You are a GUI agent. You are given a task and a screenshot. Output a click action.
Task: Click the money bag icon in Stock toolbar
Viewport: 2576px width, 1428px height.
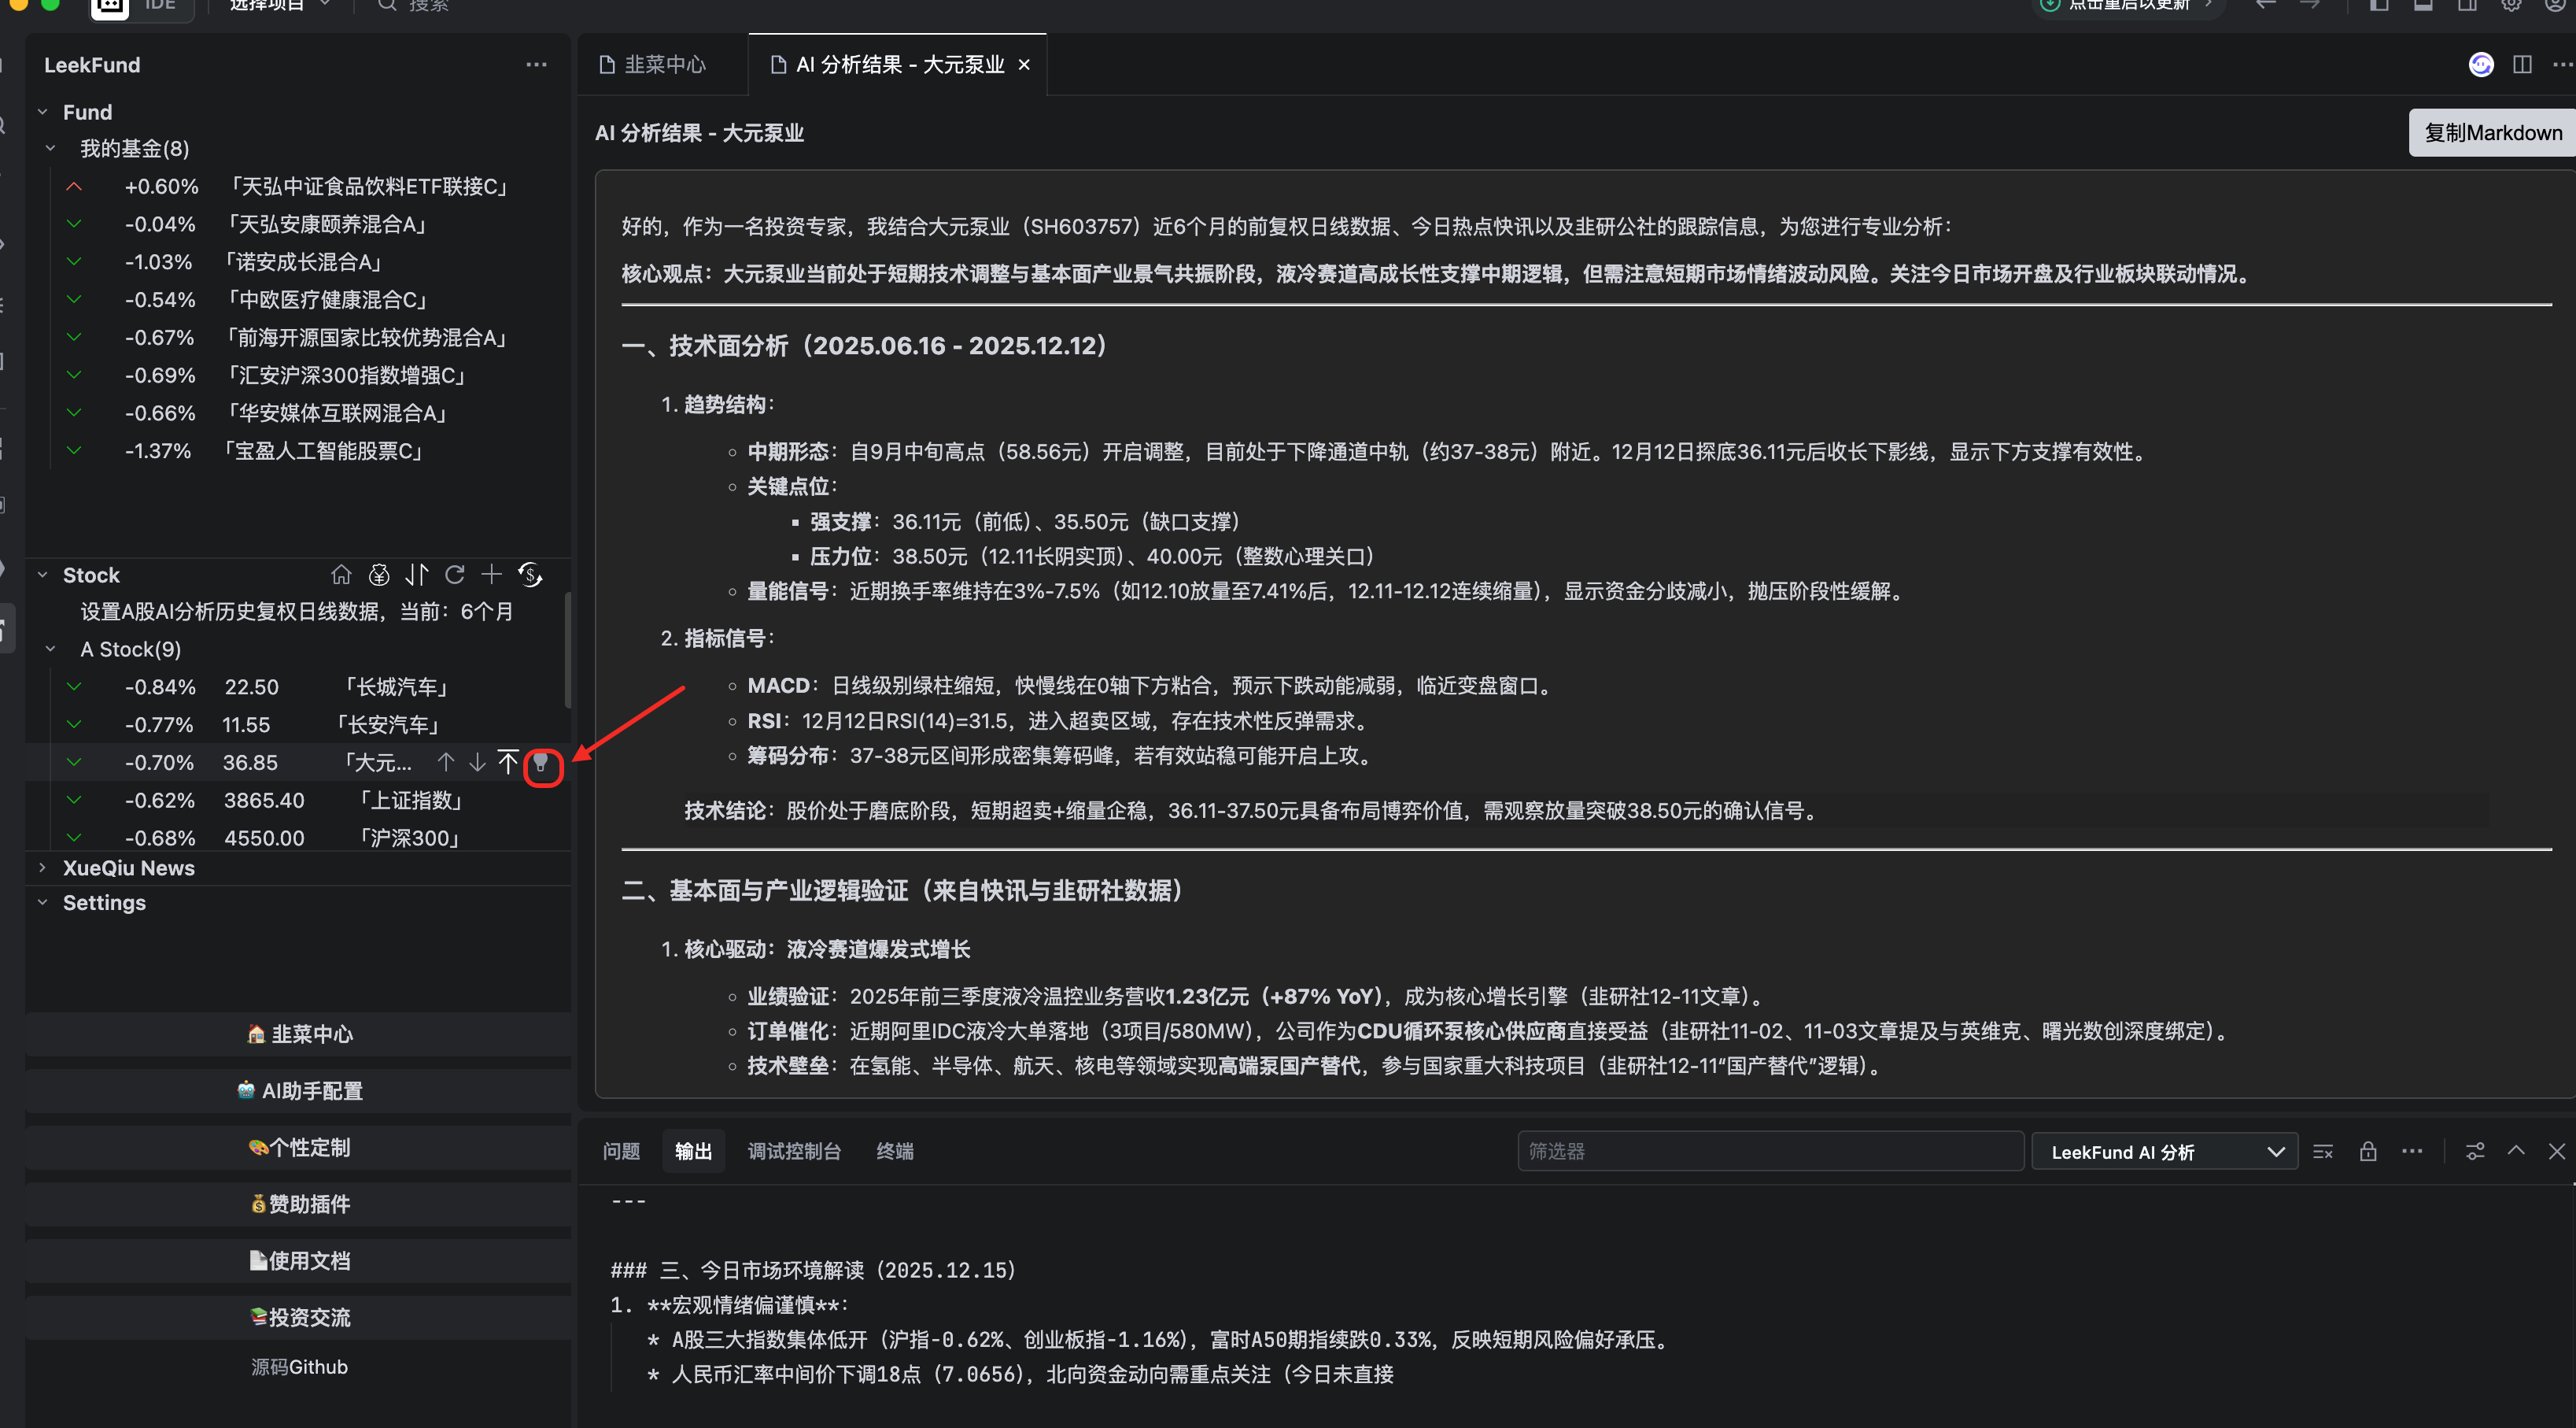(379, 575)
